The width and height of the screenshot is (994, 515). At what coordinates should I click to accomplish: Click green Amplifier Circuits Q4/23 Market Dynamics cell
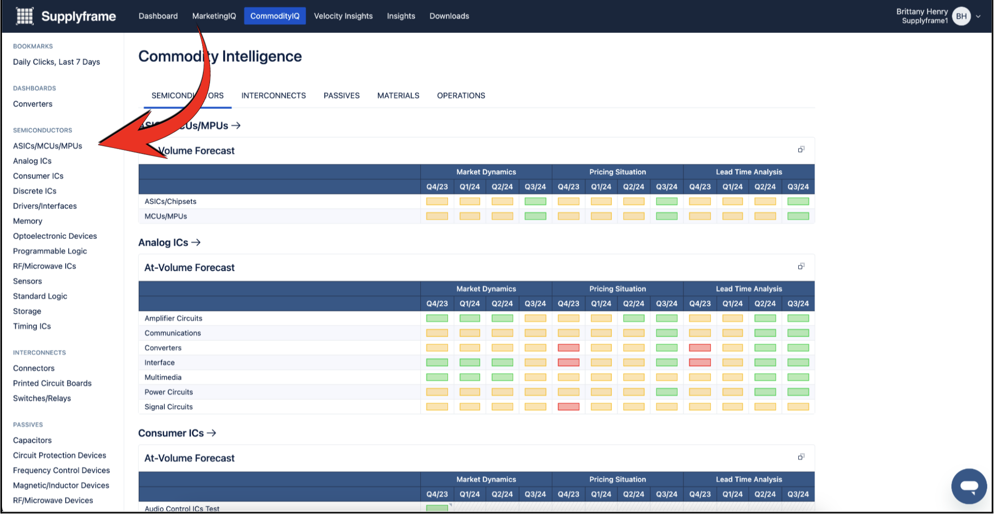click(x=437, y=318)
